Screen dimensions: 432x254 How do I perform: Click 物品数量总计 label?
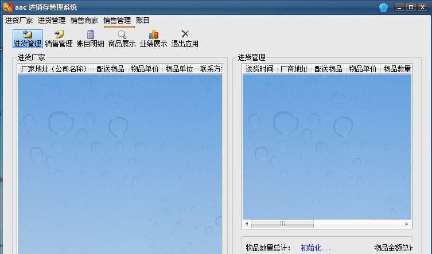click(268, 248)
